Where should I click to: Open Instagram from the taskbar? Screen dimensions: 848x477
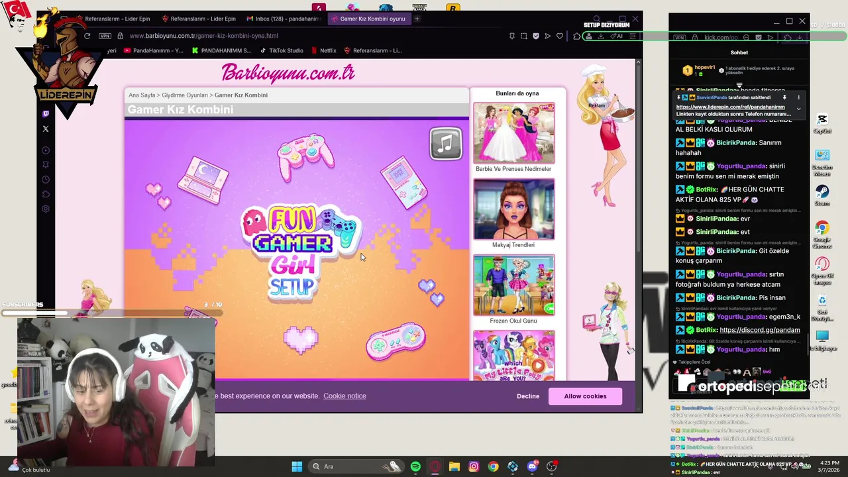474,466
